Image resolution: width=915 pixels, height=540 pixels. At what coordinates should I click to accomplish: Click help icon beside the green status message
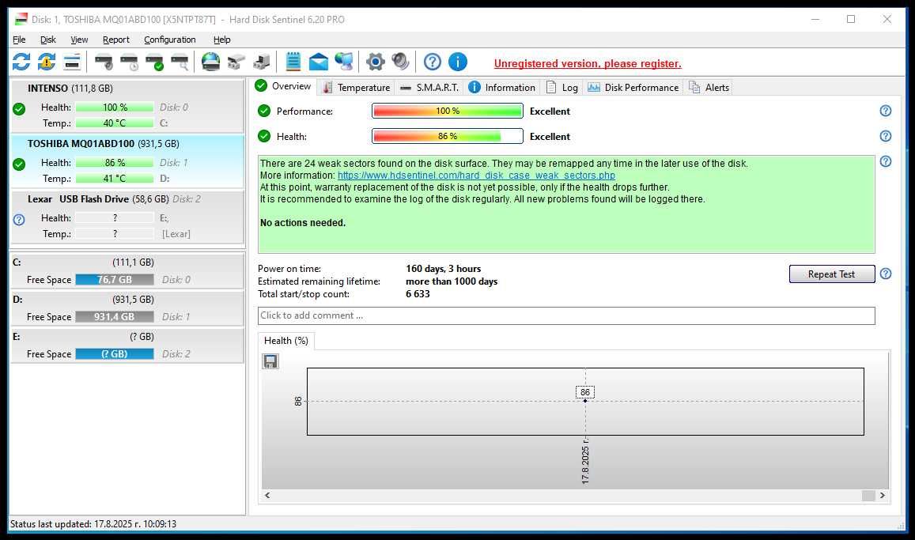pos(885,161)
